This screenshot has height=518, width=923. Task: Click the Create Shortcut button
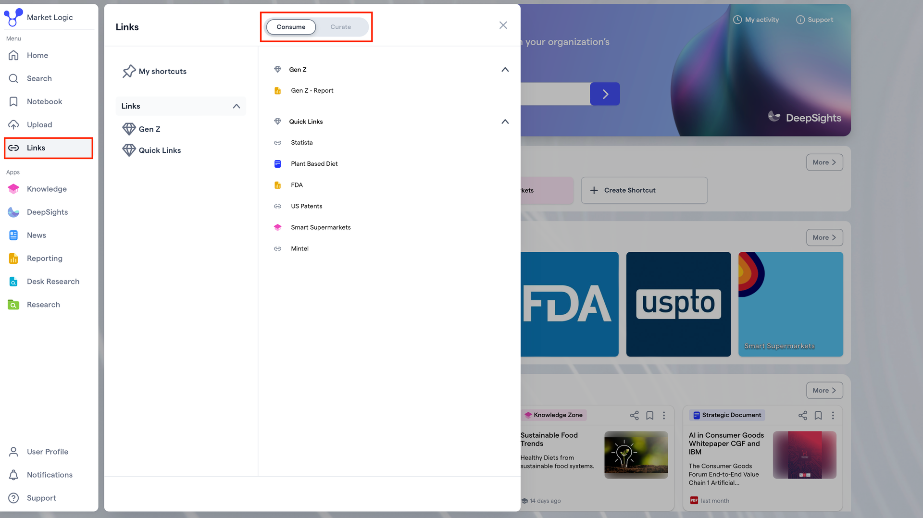click(x=644, y=190)
